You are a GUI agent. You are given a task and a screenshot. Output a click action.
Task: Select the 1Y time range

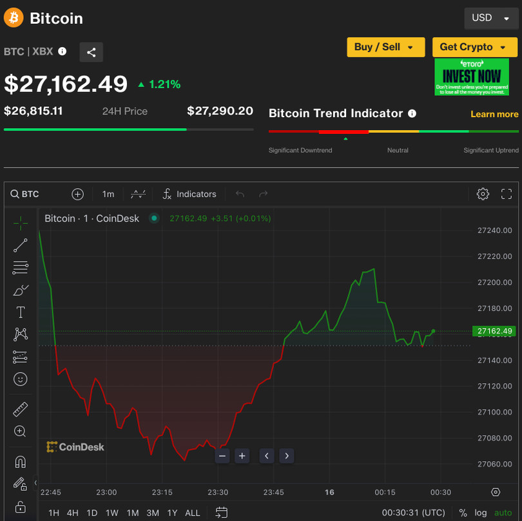(x=172, y=513)
